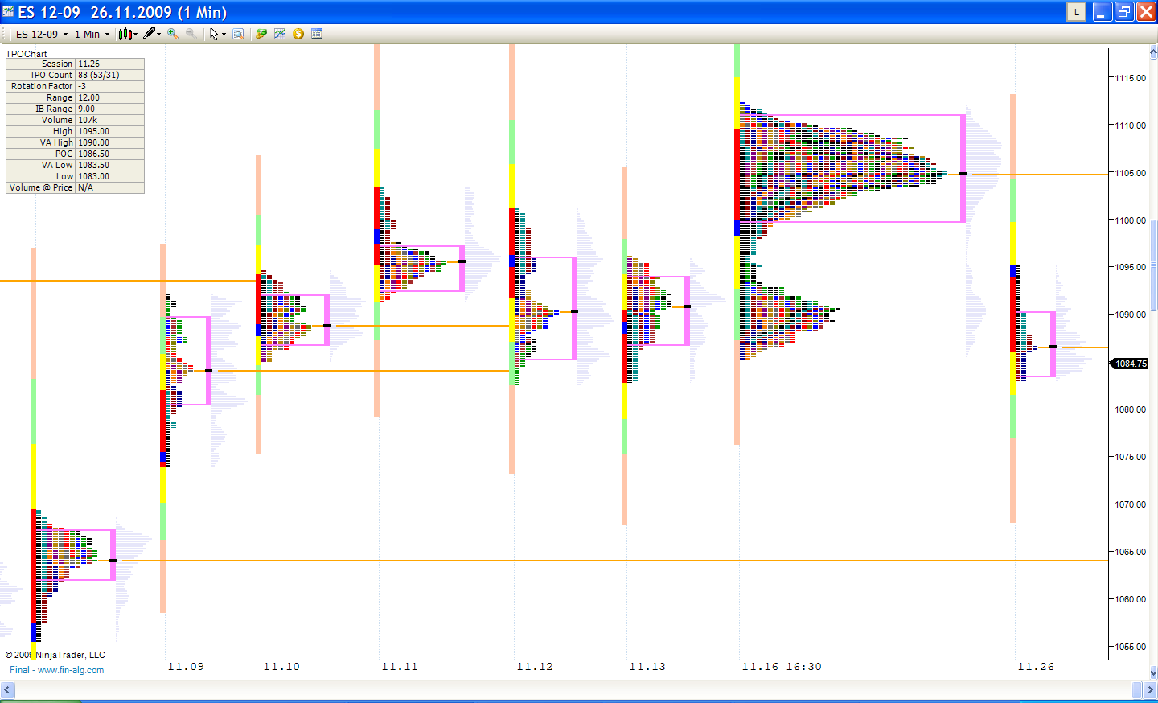Click the 1084.75 current price marker

[1130, 364]
